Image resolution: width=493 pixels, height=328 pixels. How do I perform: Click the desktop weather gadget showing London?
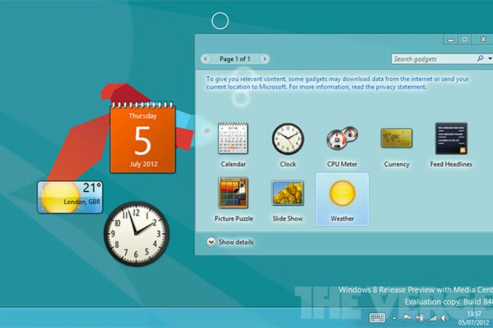click(70, 197)
